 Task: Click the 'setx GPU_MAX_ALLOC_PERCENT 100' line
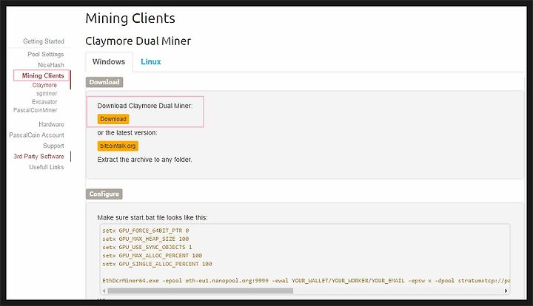152,256
